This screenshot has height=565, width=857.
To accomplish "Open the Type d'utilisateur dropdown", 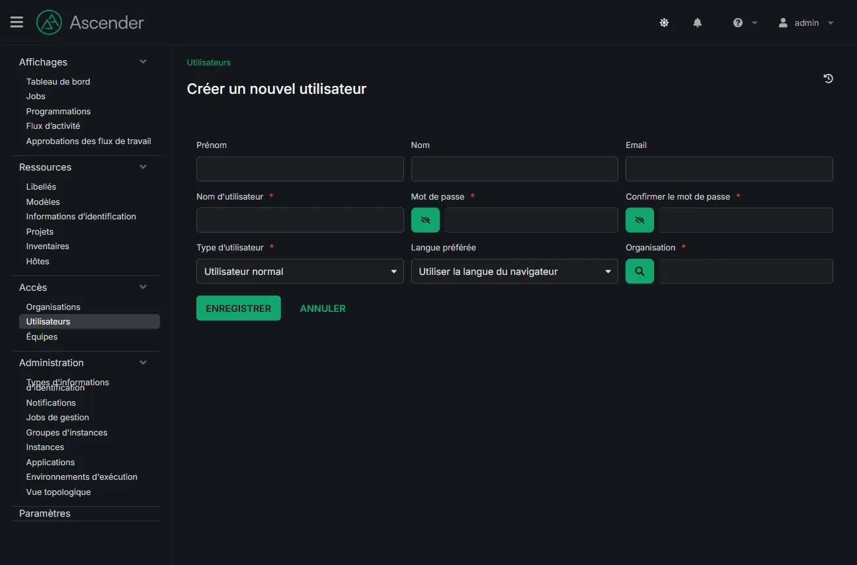I will coord(300,271).
